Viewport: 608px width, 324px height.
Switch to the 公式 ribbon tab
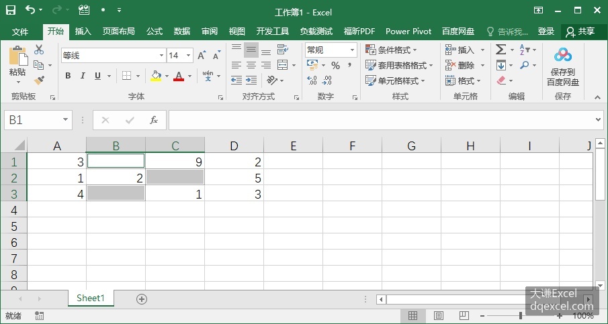click(x=155, y=32)
